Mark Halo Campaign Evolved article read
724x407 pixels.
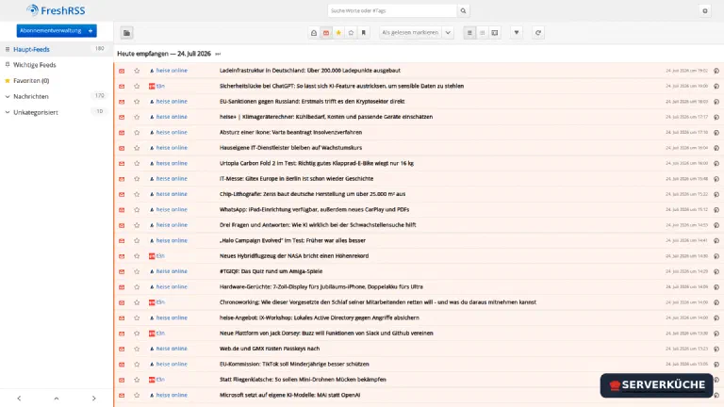[x=122, y=241]
